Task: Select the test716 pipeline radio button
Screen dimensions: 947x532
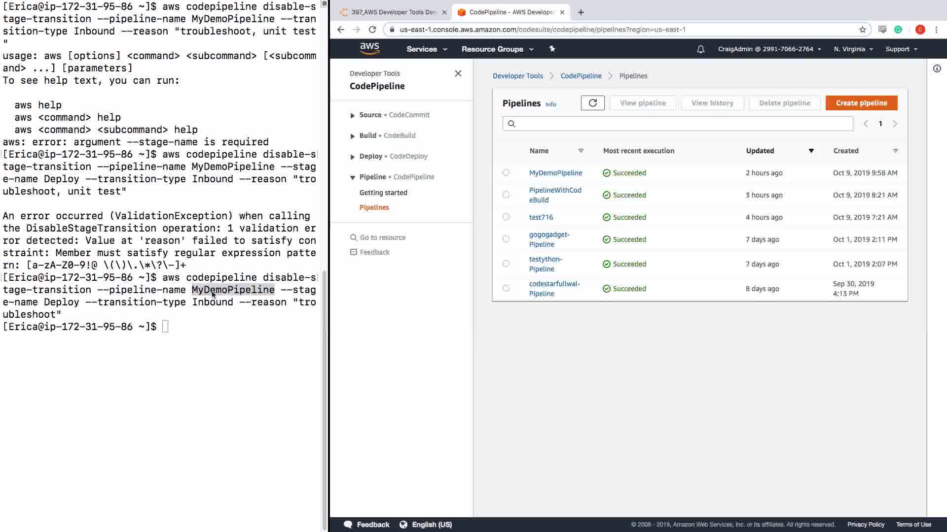Action: [506, 217]
